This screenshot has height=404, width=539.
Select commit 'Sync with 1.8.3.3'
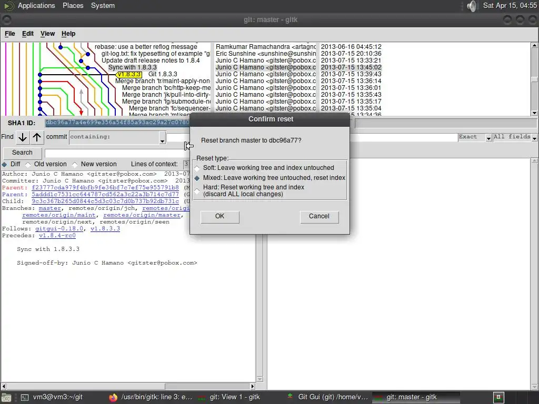click(x=132, y=67)
